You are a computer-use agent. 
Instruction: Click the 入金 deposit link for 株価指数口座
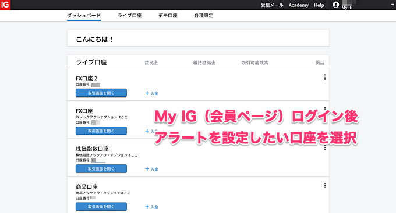point(151,169)
